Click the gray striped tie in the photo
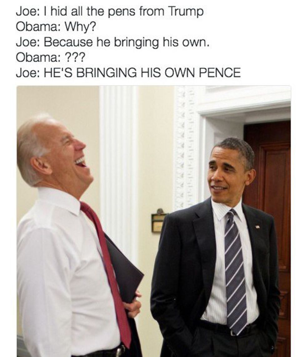 (x=235, y=271)
